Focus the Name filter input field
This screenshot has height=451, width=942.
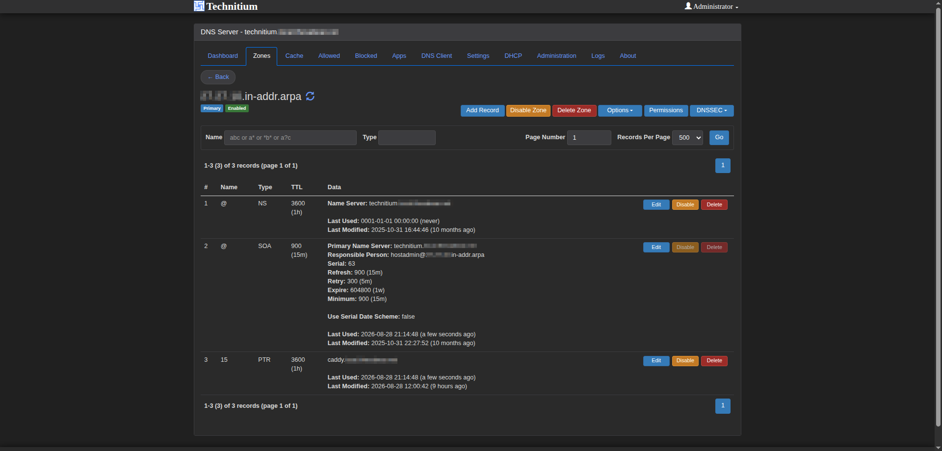pos(290,138)
